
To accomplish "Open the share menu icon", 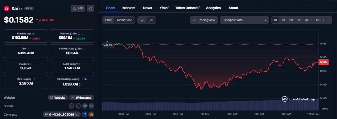I will 90,8.
